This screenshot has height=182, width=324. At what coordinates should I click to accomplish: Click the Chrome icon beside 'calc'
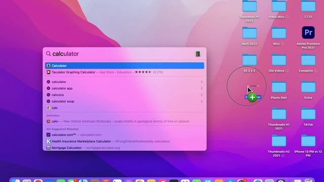pyautogui.click(x=49, y=108)
